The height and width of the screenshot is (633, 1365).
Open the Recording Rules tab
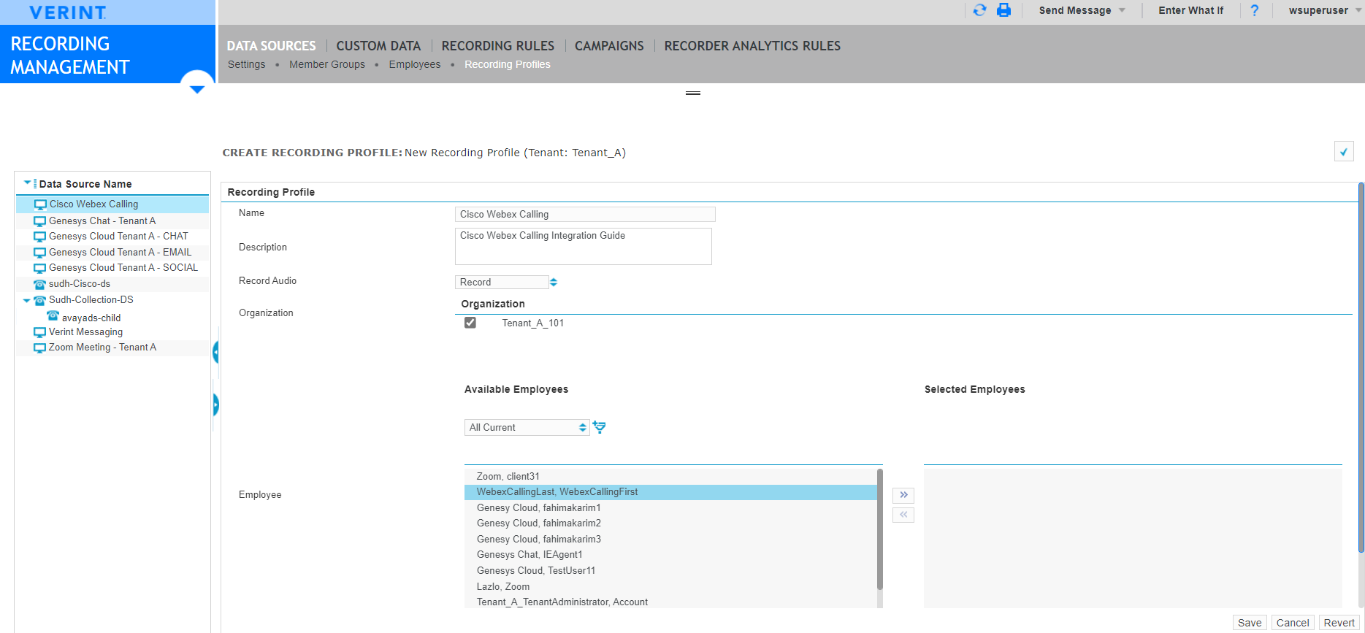[x=497, y=46]
